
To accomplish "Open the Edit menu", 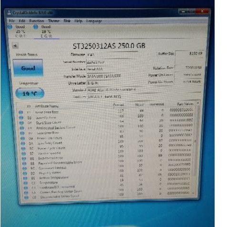I will 22,21.
